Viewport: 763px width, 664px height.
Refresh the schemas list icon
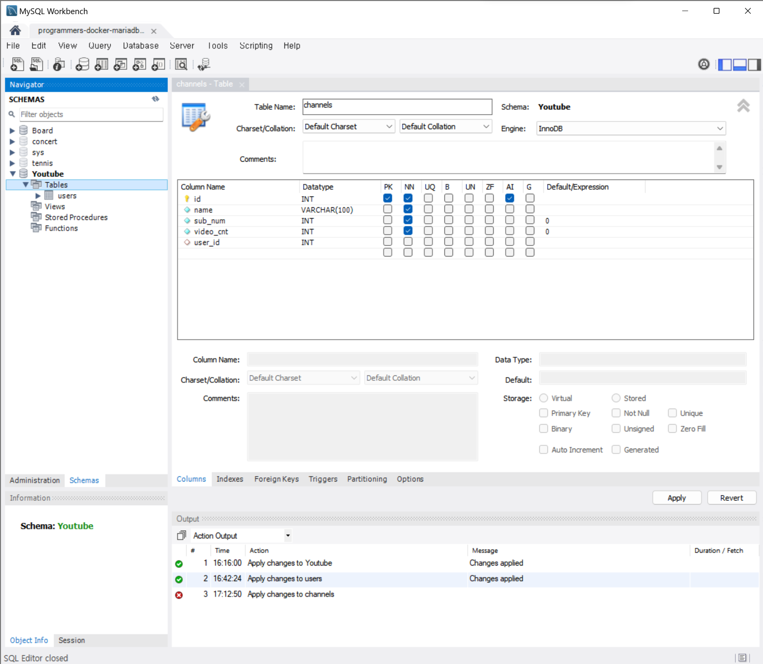coord(155,99)
